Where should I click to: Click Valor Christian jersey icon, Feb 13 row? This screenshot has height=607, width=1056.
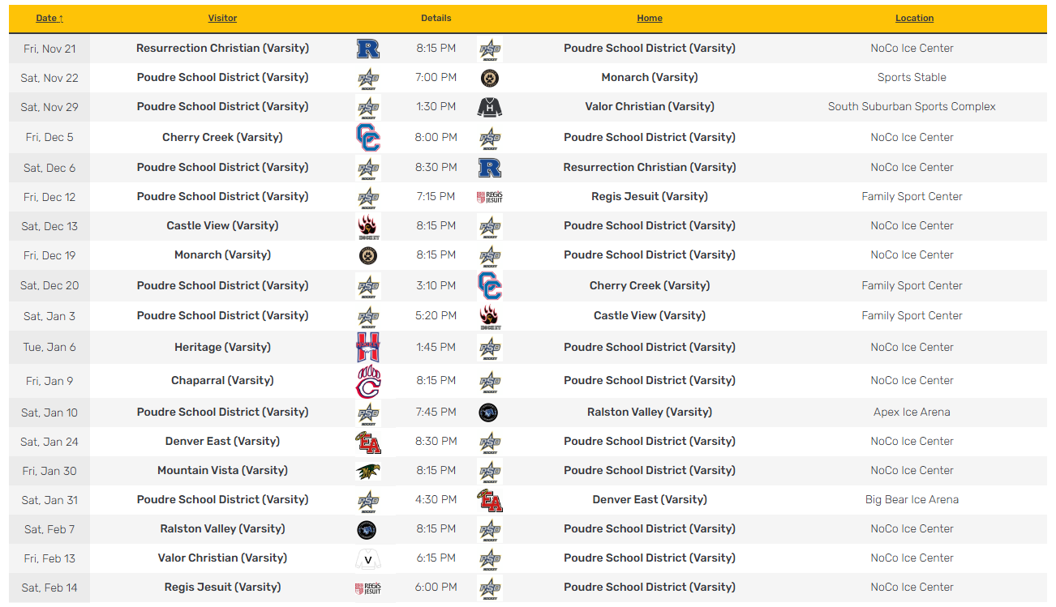coord(368,558)
